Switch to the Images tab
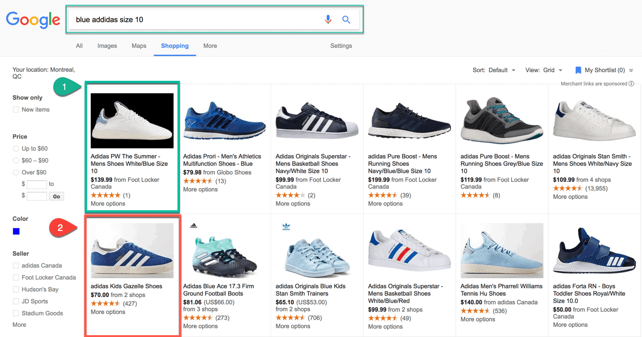The image size is (642, 337). [107, 46]
